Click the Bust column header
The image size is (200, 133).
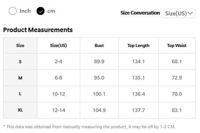pos(99,46)
